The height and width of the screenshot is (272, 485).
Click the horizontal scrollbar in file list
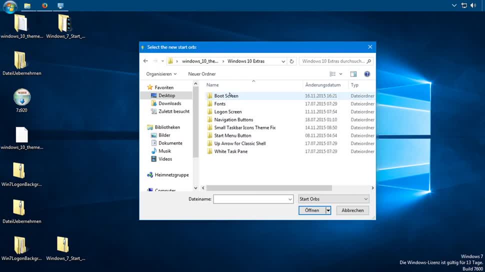pos(269,188)
